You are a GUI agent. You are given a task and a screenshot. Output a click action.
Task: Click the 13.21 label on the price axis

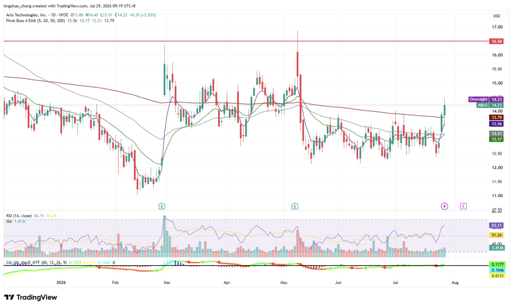[496, 133]
